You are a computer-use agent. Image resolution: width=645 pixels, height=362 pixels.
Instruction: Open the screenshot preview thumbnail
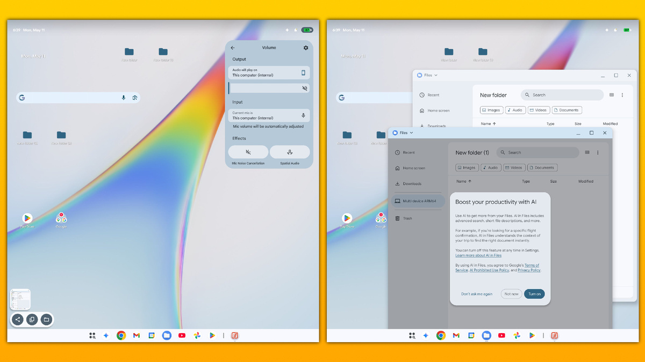pos(20,299)
